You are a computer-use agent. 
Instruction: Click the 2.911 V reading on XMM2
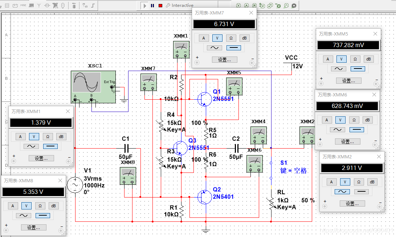(x=352, y=168)
